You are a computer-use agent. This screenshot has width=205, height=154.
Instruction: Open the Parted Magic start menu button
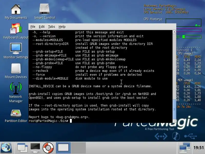point(6,148)
